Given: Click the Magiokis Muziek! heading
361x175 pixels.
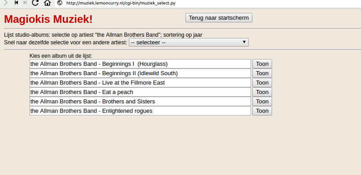Looking at the screenshot, I should [x=48, y=19].
